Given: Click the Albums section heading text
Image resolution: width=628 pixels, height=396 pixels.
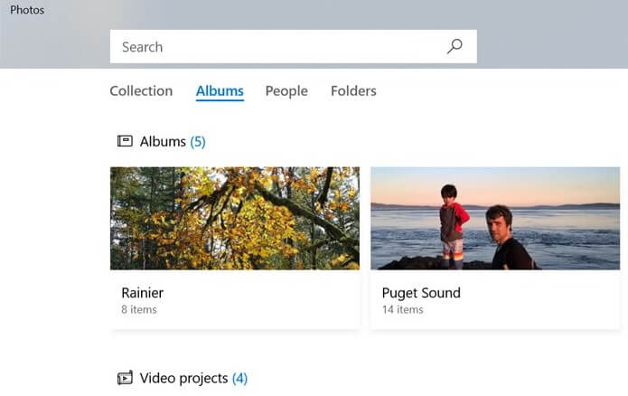Looking at the screenshot, I should coord(163,142).
